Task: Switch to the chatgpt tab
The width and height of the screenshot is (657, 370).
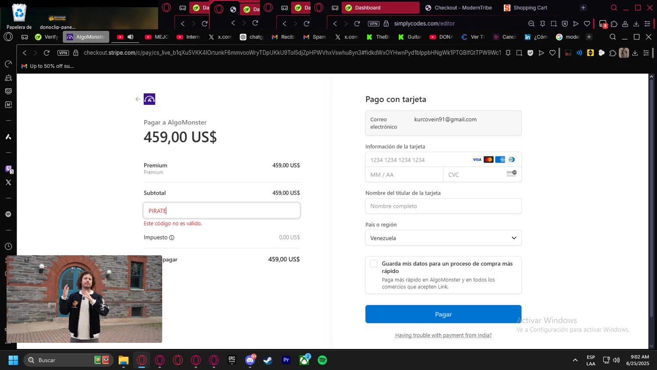Action: coord(251,37)
